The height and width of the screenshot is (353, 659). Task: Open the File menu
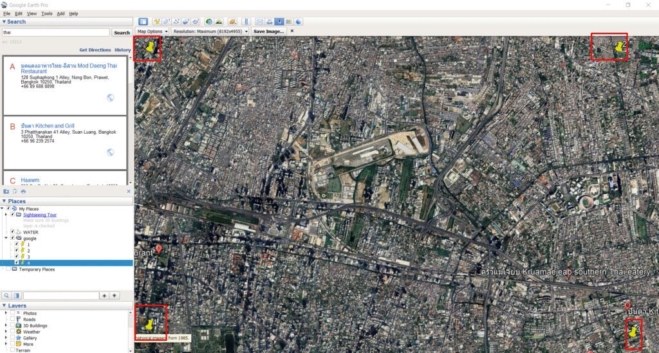(6, 14)
